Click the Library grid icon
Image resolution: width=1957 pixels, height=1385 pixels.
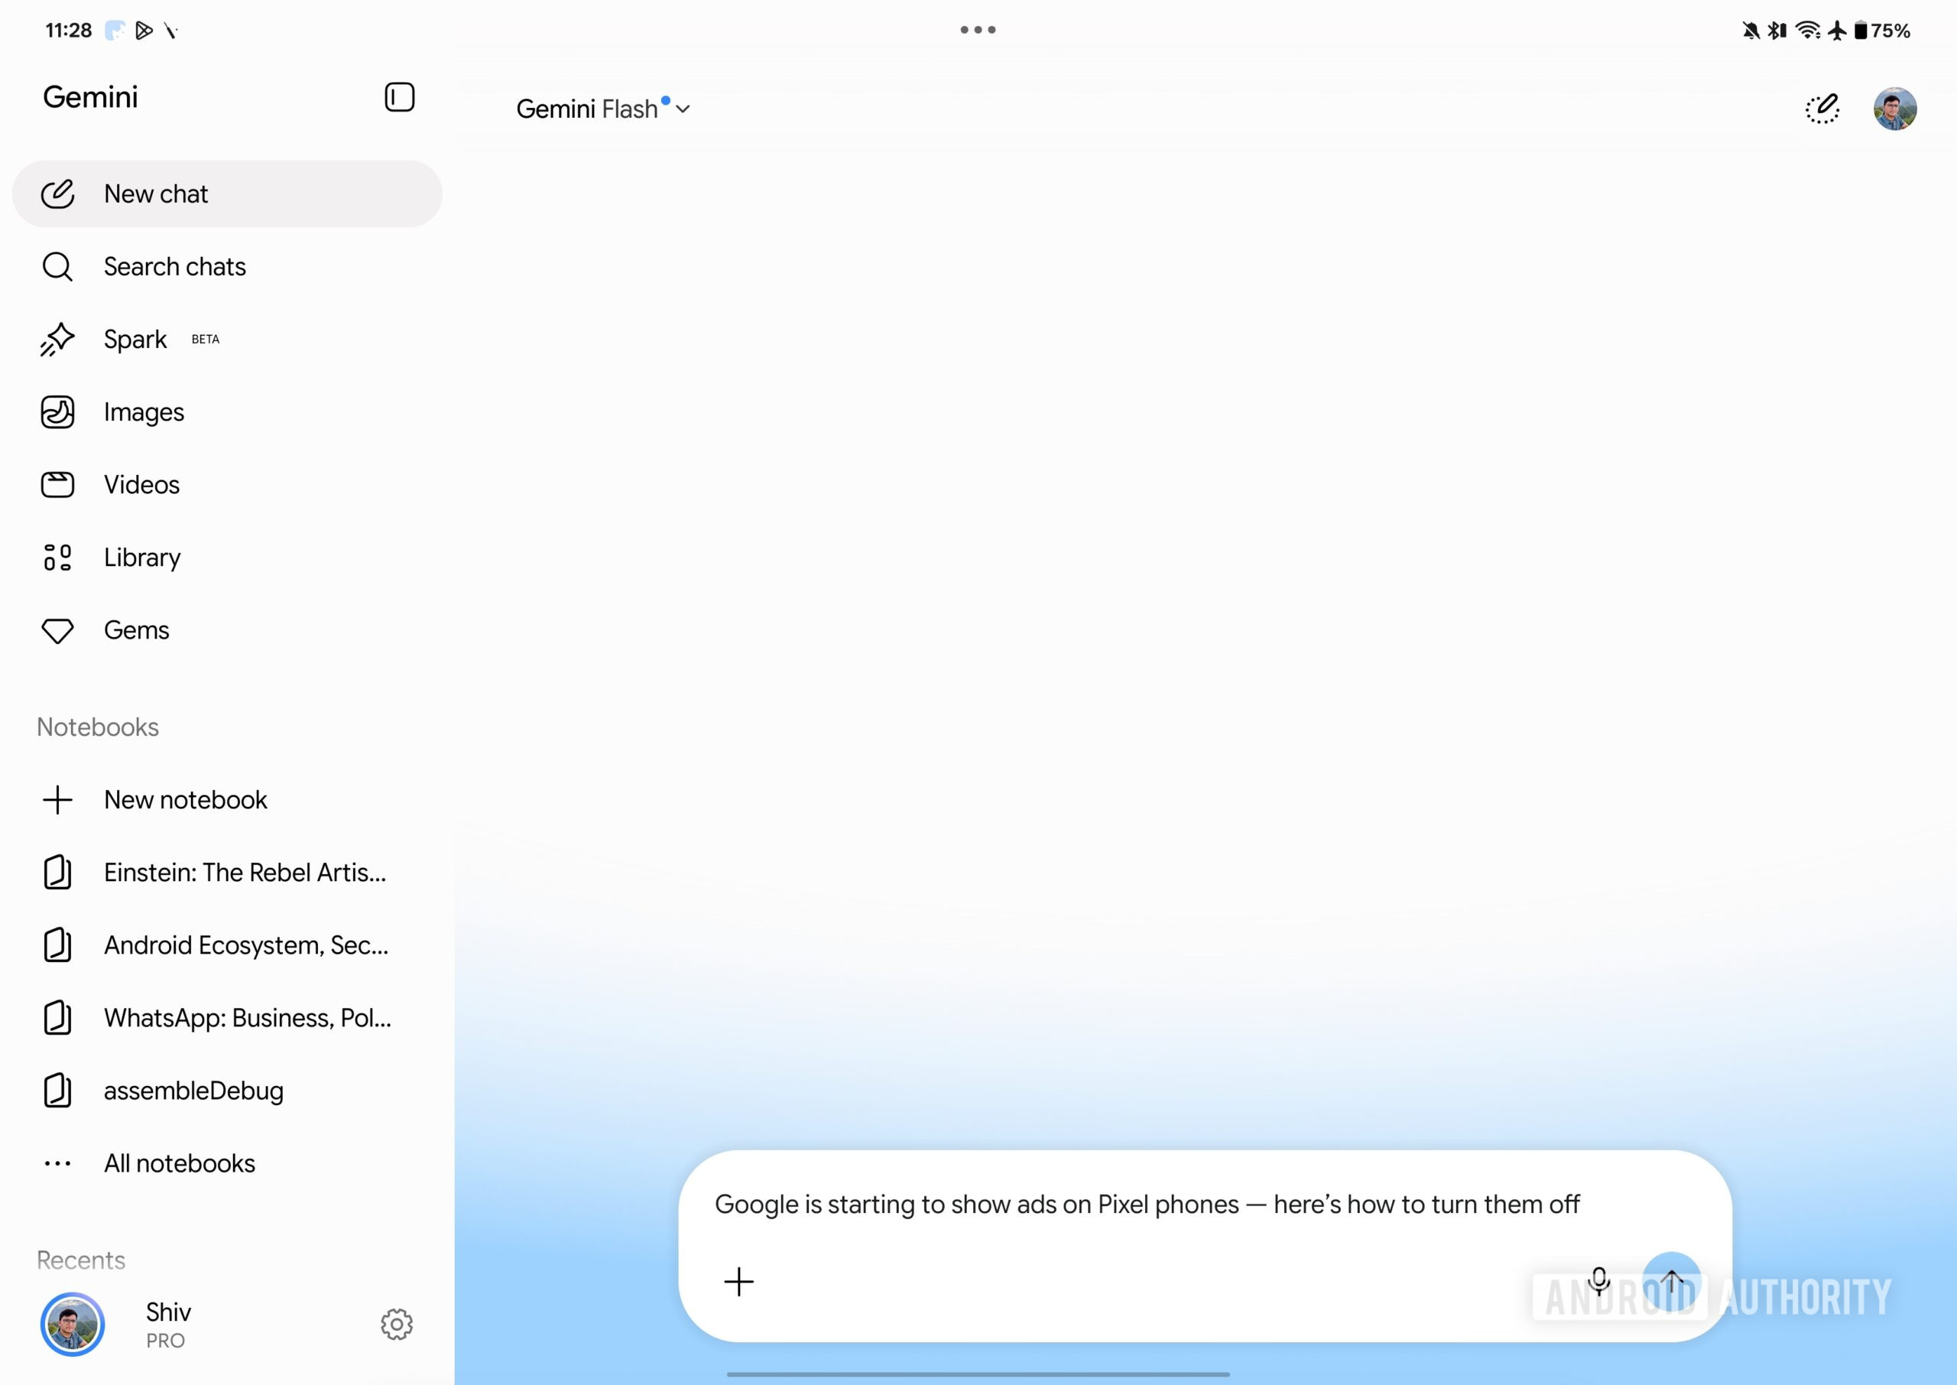point(57,557)
